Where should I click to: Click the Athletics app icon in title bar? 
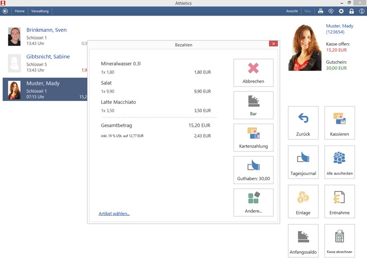coord(3,3)
